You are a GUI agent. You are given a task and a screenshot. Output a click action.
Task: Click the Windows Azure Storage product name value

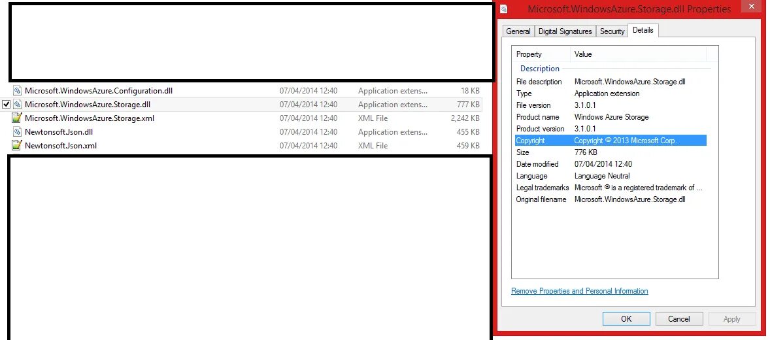(x=611, y=117)
